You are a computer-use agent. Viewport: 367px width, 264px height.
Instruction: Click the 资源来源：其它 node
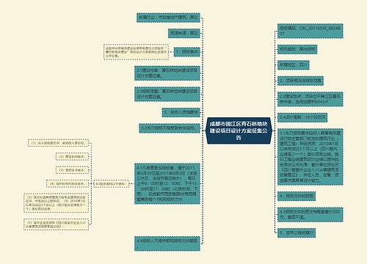pos(184,33)
